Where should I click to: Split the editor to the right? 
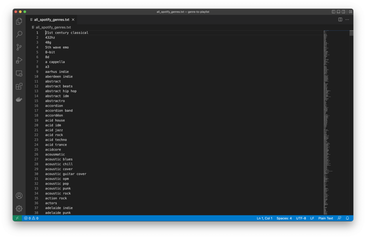pos(340,20)
